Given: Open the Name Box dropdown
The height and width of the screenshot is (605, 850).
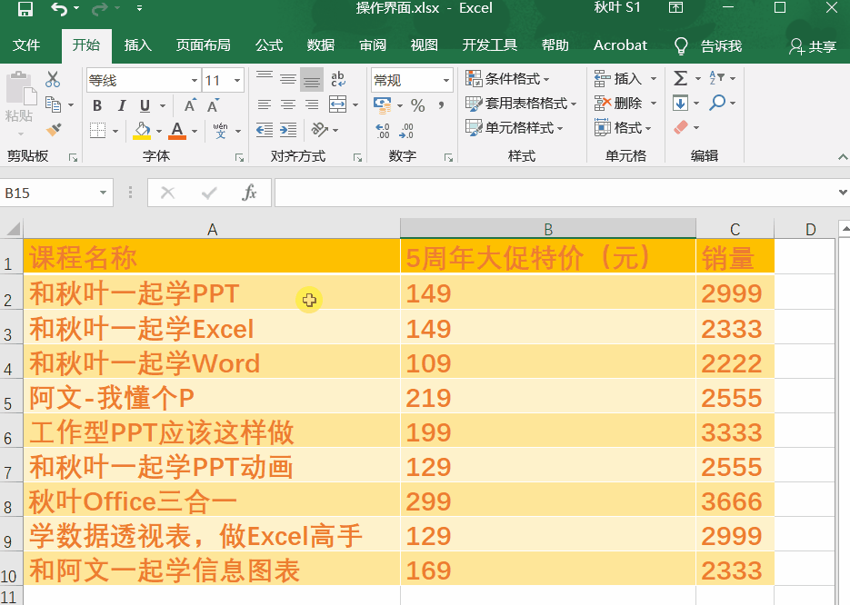Looking at the screenshot, I should coord(103,193).
